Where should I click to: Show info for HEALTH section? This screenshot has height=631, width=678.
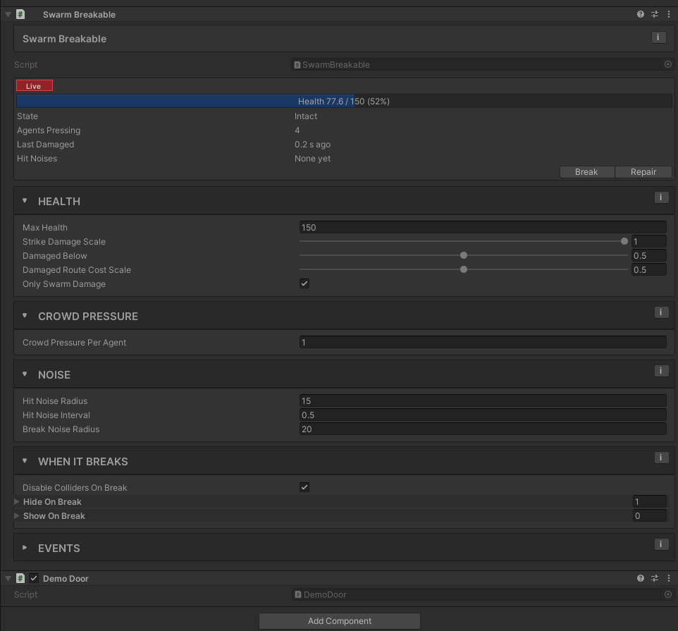(x=661, y=197)
